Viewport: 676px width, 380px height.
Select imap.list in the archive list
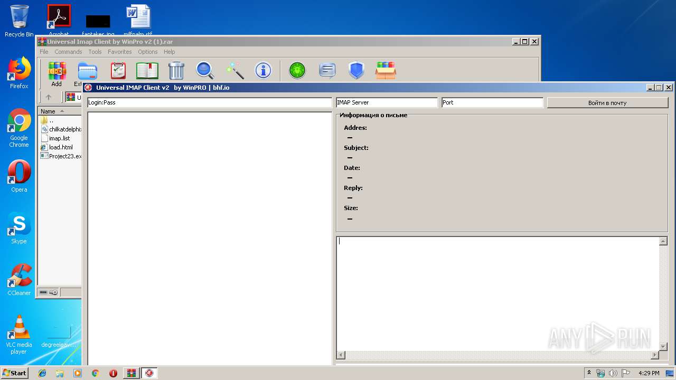[55, 138]
